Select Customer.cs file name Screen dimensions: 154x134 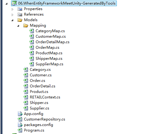coord(41,75)
